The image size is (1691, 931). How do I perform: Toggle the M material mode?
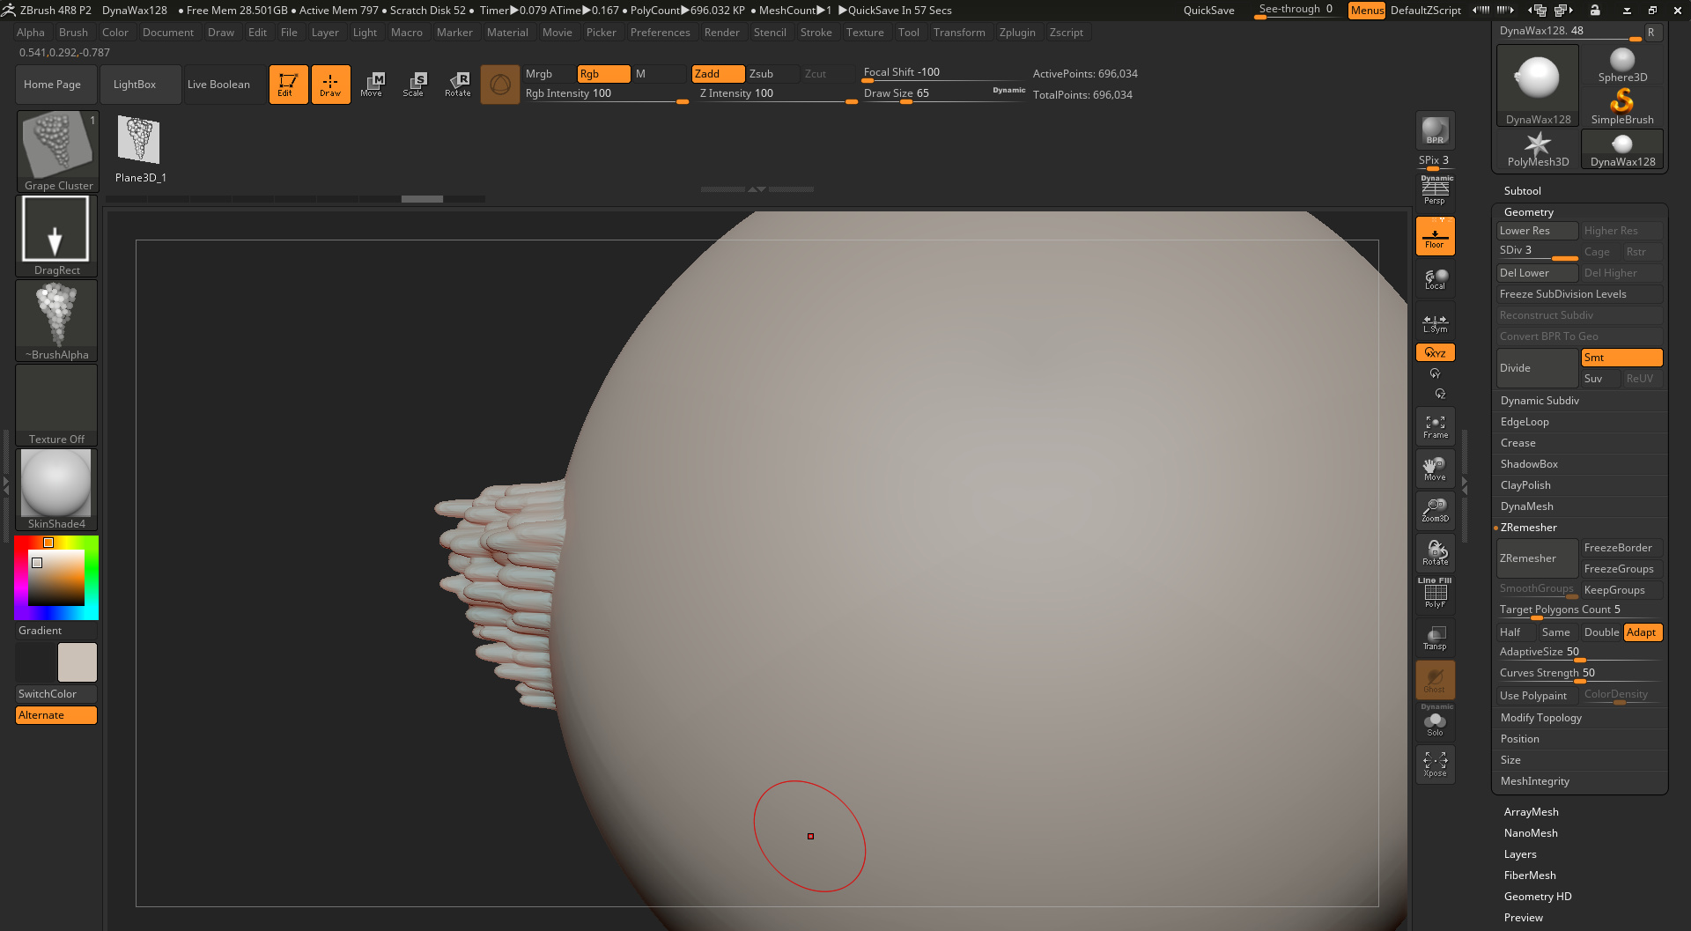pyautogui.click(x=660, y=74)
